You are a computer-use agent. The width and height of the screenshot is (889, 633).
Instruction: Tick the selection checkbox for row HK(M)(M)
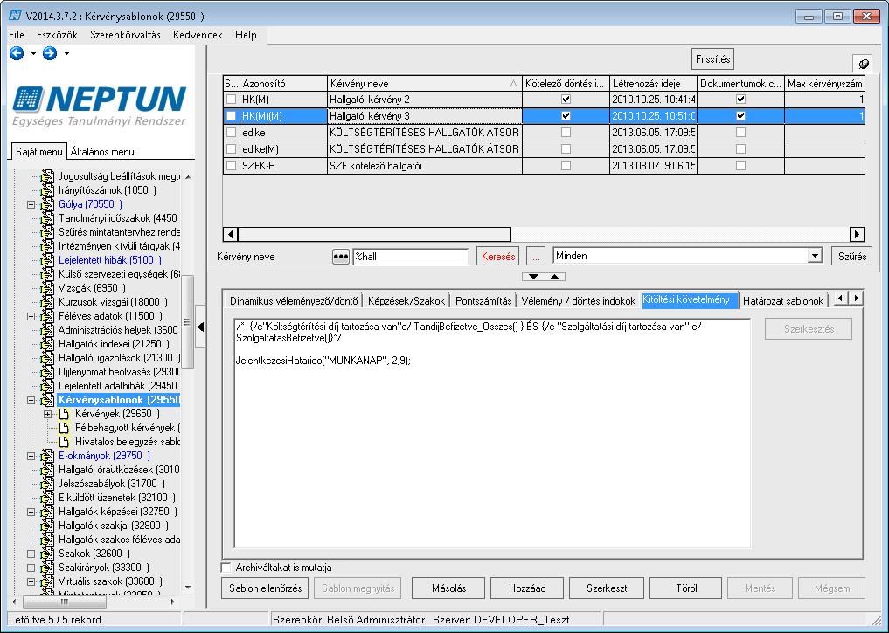pyautogui.click(x=232, y=116)
